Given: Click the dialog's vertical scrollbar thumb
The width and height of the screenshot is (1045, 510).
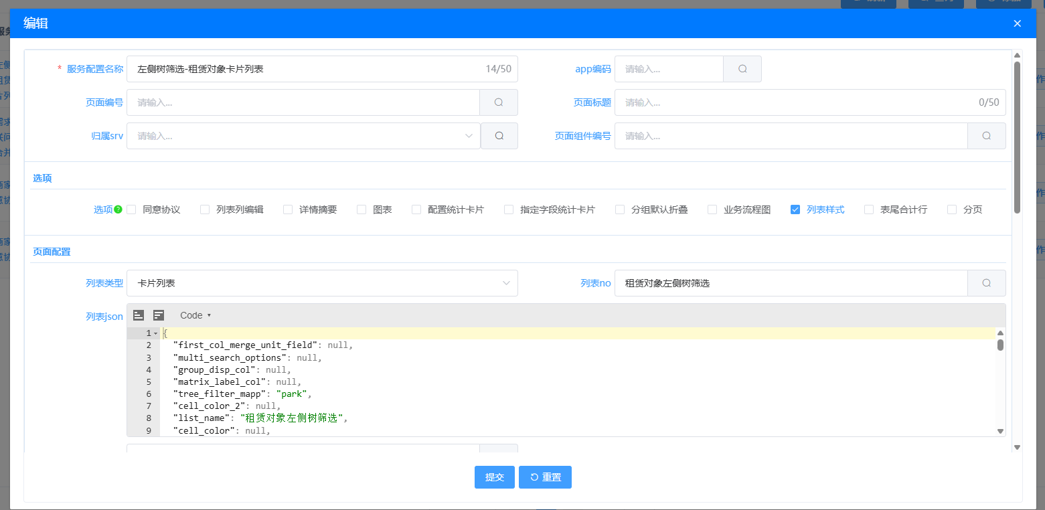Looking at the screenshot, I should 1017,137.
